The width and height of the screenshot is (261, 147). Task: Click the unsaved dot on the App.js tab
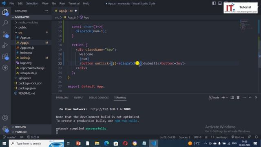click(76, 11)
